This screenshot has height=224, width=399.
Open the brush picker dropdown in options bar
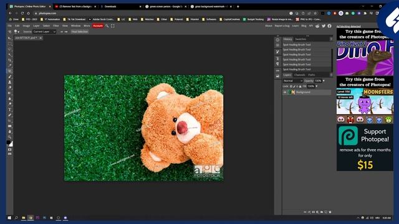click(17, 32)
